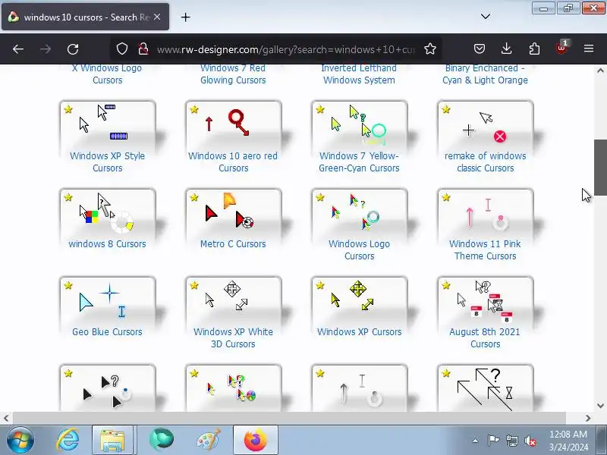Bookmark this page with the star
The image size is (607, 455).
(429, 49)
